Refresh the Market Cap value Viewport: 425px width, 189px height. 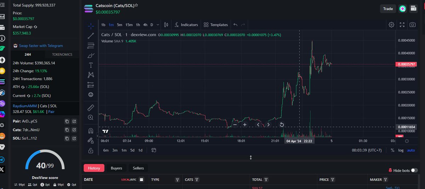coord(35,27)
